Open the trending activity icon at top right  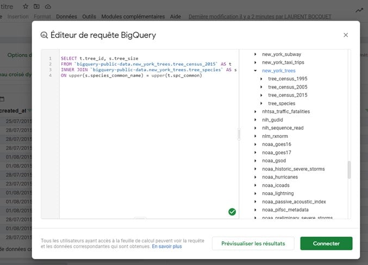tap(359, 10)
